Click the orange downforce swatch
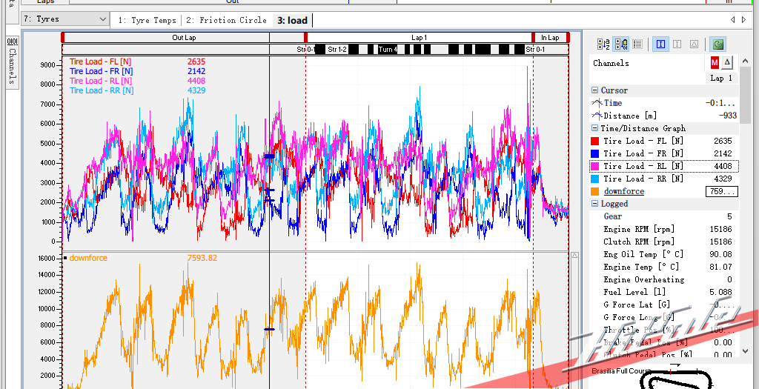This screenshot has height=389, width=759. pos(595,192)
